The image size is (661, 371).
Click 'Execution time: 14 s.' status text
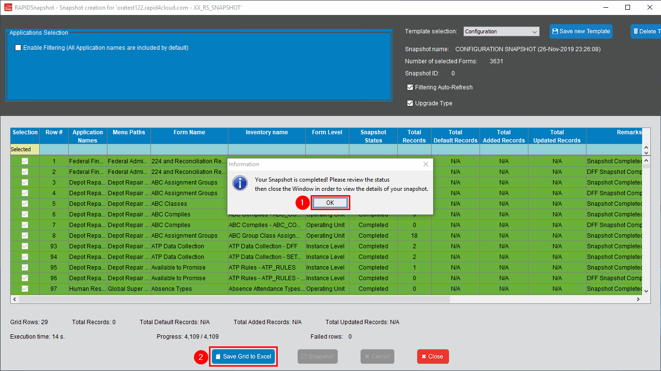coord(37,337)
